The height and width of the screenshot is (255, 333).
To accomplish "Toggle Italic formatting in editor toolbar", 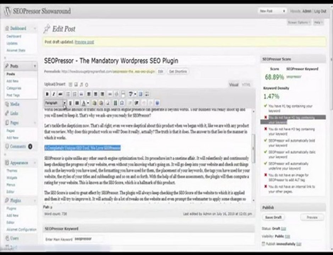I will [54, 94].
